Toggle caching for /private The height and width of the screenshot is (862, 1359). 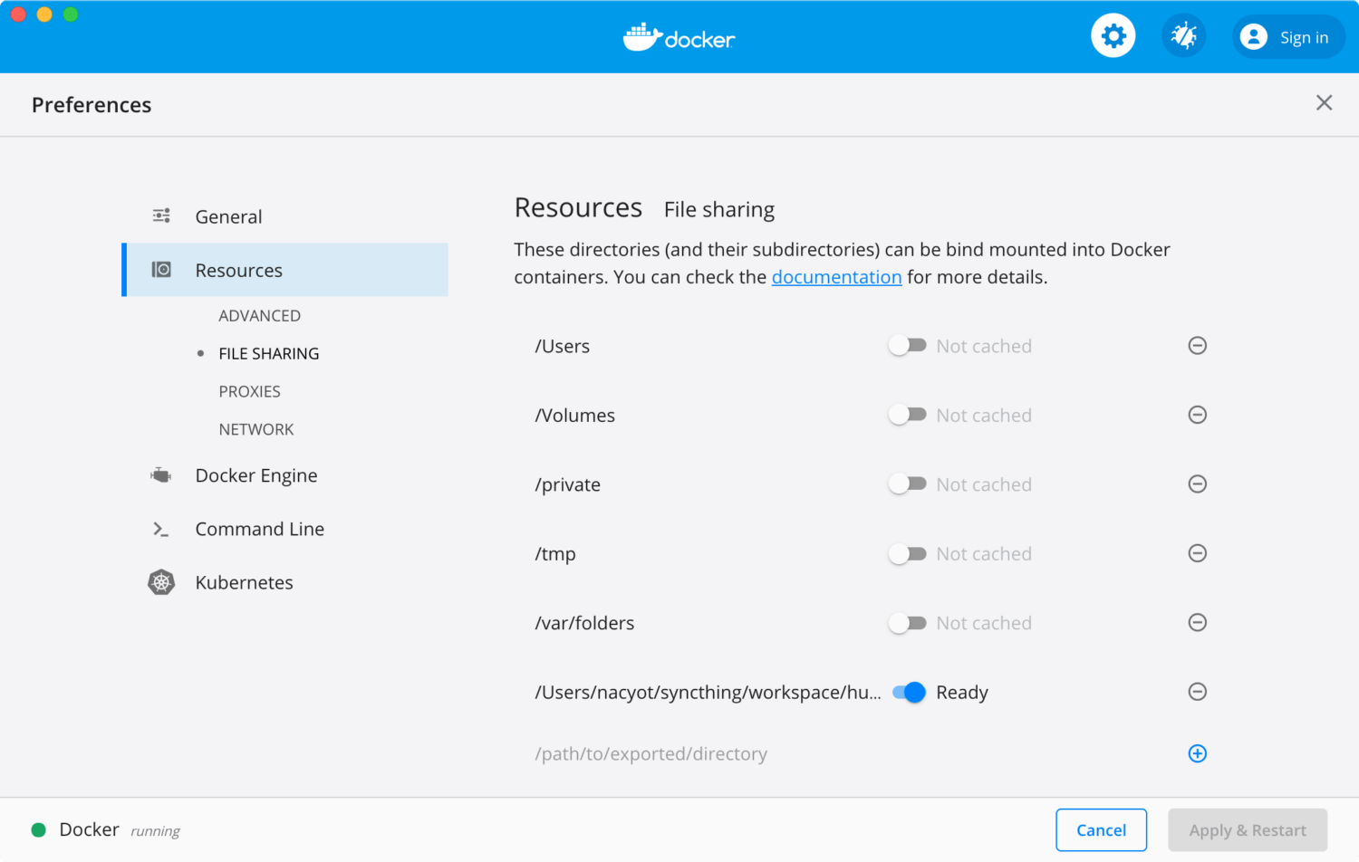click(x=907, y=484)
